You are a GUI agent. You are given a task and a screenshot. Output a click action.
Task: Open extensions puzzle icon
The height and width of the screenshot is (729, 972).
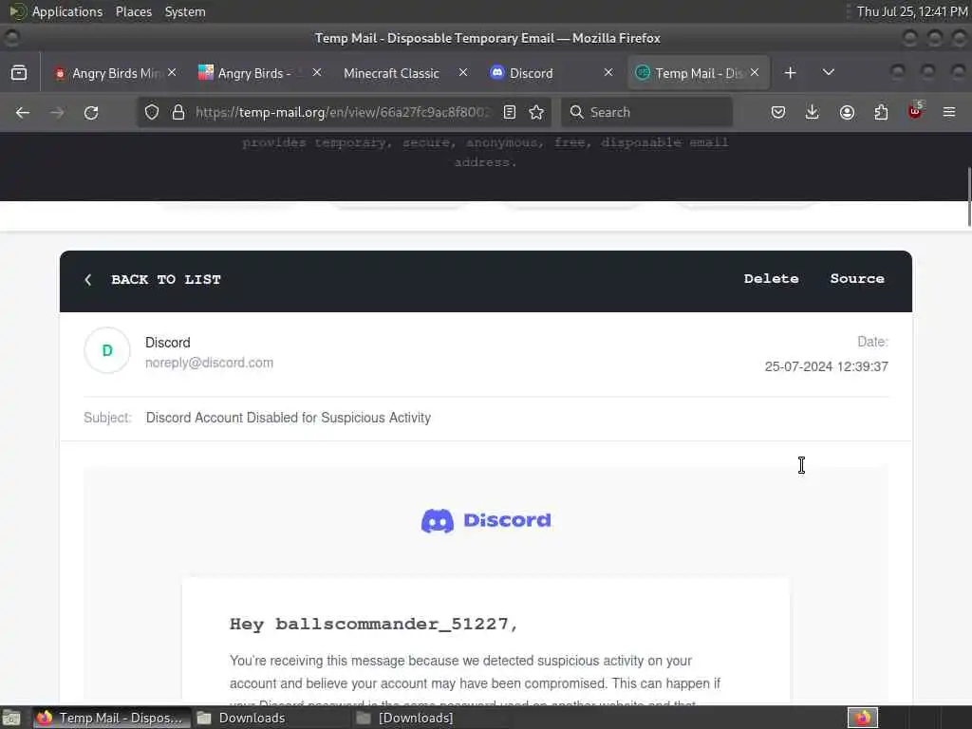[x=881, y=112]
